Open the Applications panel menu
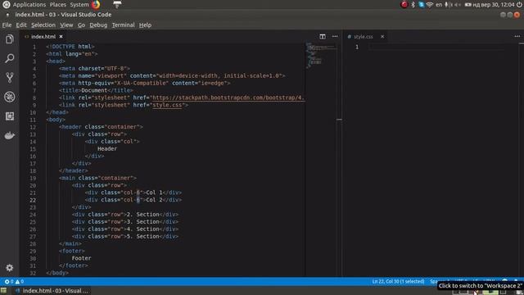Screen dimensions: 524x295 coord(29,4)
